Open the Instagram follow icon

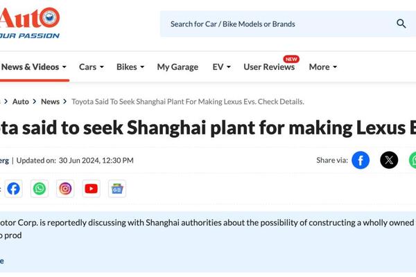(65, 189)
